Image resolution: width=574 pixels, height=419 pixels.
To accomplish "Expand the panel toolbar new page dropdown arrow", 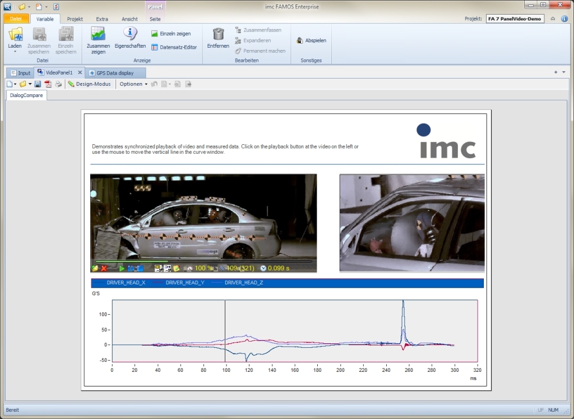I will coord(15,84).
